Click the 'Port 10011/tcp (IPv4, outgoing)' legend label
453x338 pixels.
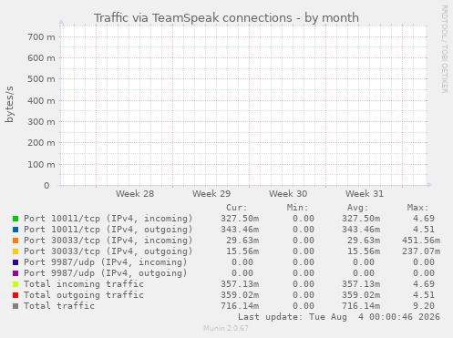point(108,230)
